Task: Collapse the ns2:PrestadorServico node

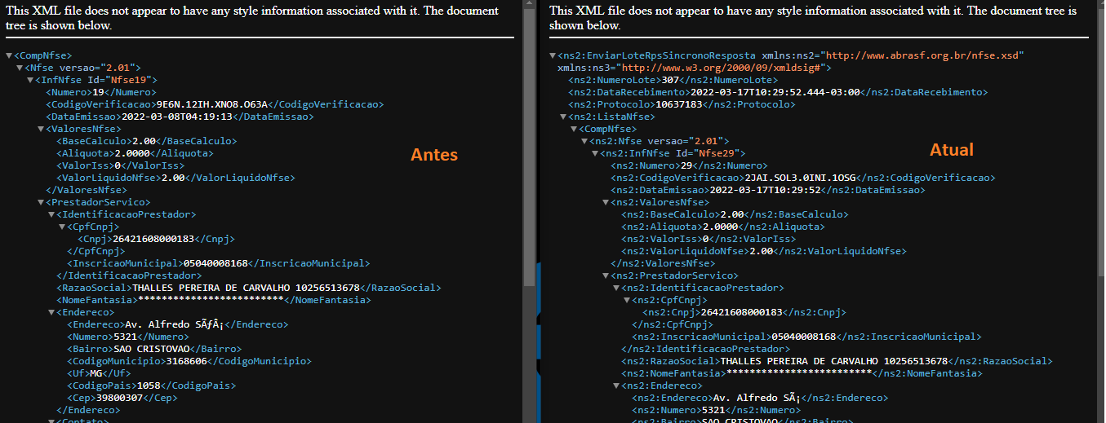Action: click(606, 275)
